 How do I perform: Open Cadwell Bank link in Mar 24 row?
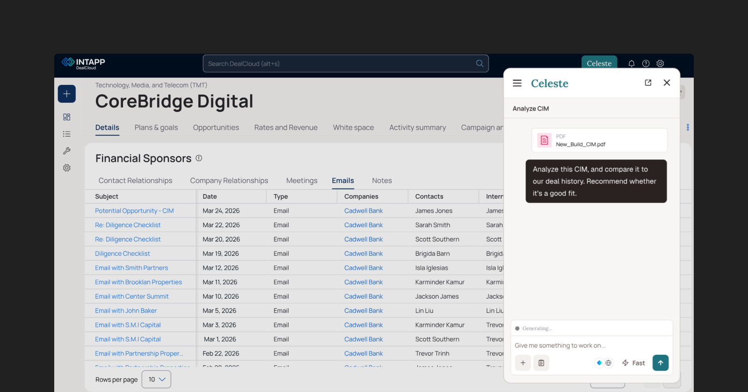[364, 211]
